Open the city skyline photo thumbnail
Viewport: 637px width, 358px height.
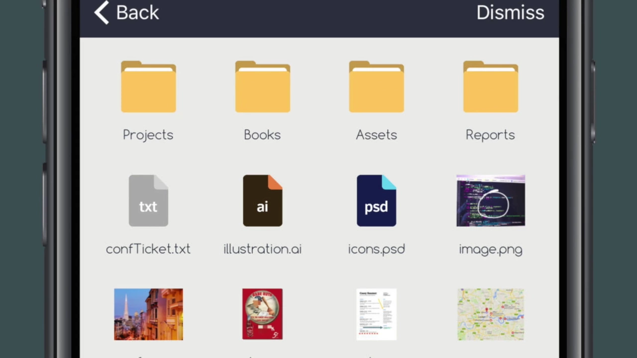click(148, 314)
